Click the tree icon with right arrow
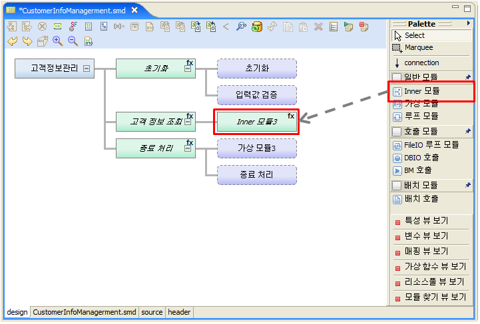Image resolution: width=480 pixels, height=324 pixels. (27, 27)
